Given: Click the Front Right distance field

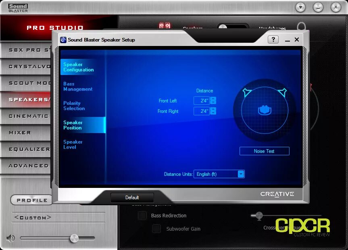Looking at the screenshot, I should [201, 111].
